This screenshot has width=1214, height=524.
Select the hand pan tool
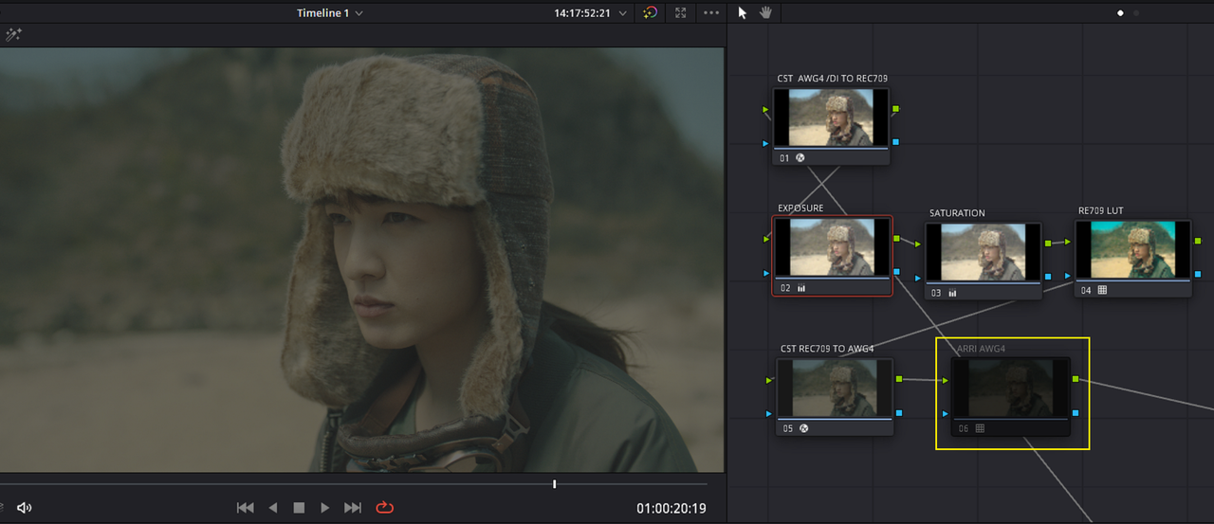[x=765, y=13]
